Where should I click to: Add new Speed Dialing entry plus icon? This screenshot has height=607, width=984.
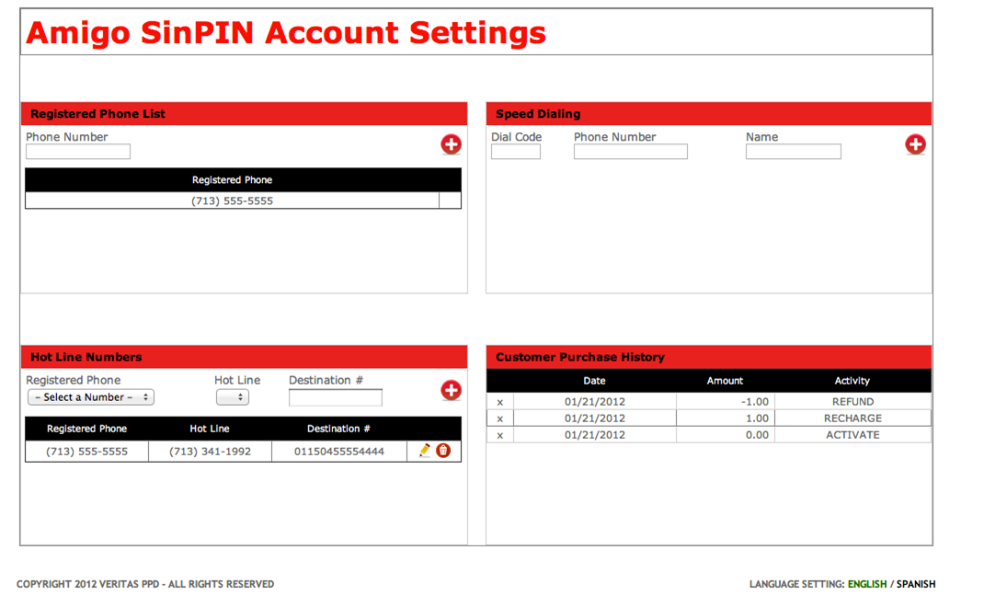[915, 144]
